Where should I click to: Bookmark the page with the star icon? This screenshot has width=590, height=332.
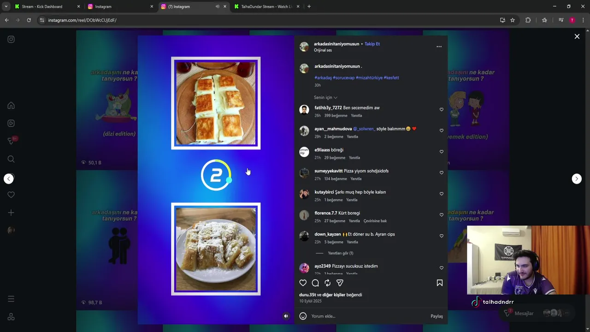pyautogui.click(x=512, y=20)
